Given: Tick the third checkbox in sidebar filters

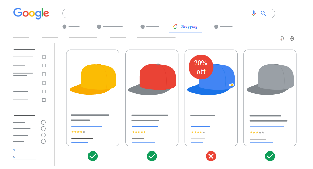Looking at the screenshot, I should click(44, 74).
